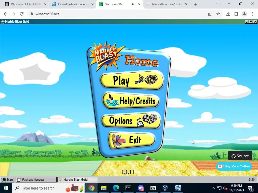This screenshot has height=193, width=258.
Task: Go forward in browser history
Action: click(x=14, y=14)
